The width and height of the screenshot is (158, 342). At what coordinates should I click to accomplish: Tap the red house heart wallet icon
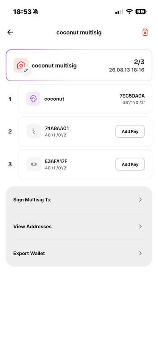point(21,65)
